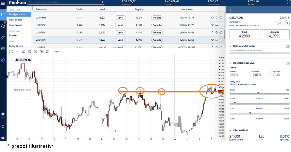This screenshot has height=152, width=291.
Task: Click the candlestick chart type icon
Action: [48, 51]
